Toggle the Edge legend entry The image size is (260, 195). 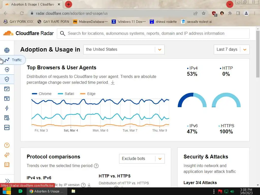(88, 94)
